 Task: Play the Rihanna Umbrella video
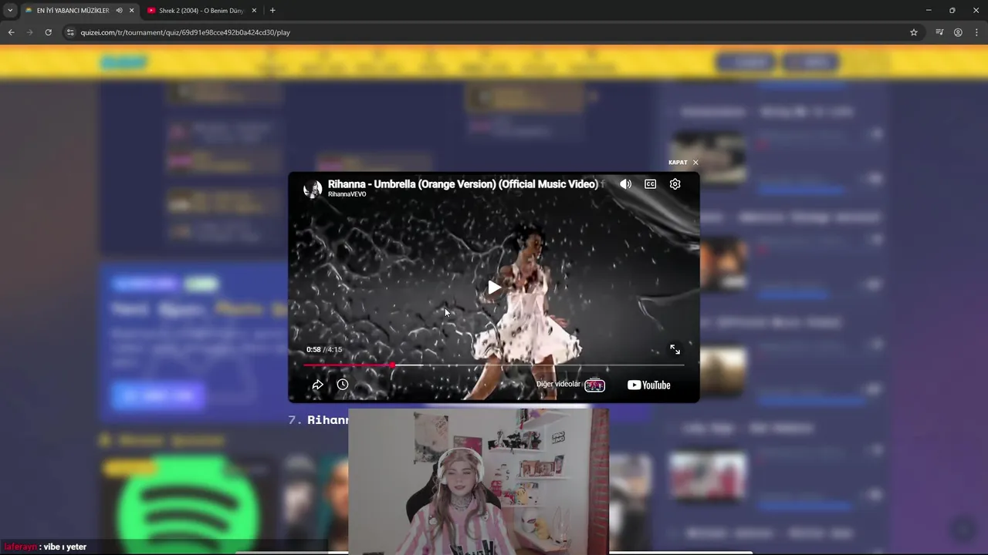[494, 288]
